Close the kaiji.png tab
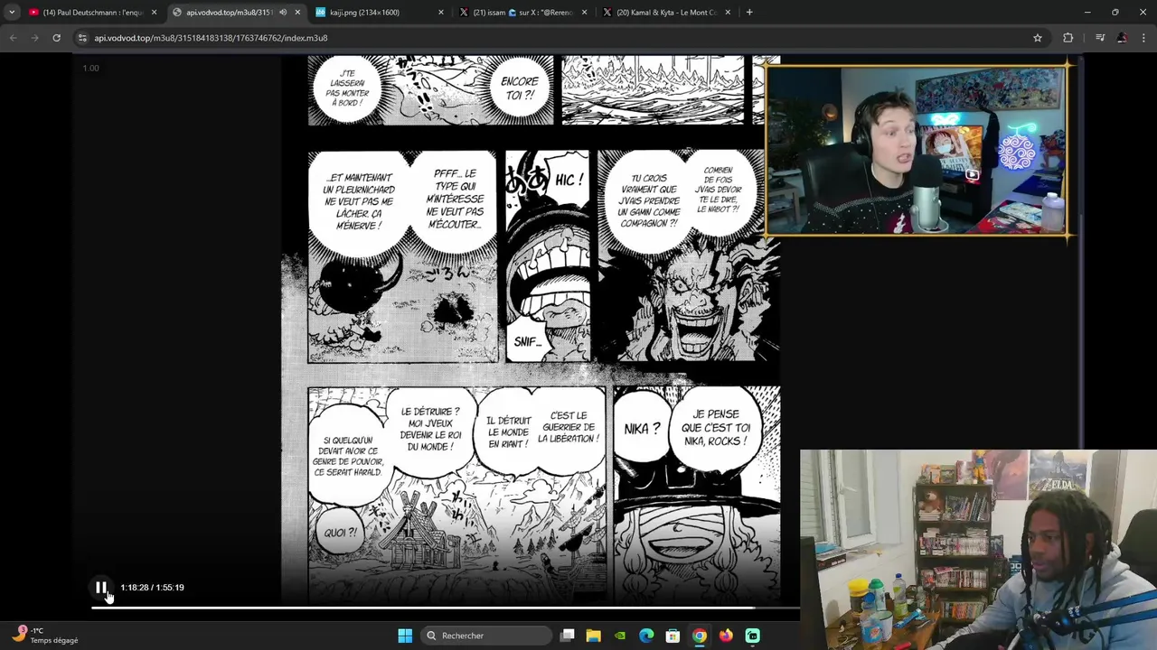 [x=440, y=13]
